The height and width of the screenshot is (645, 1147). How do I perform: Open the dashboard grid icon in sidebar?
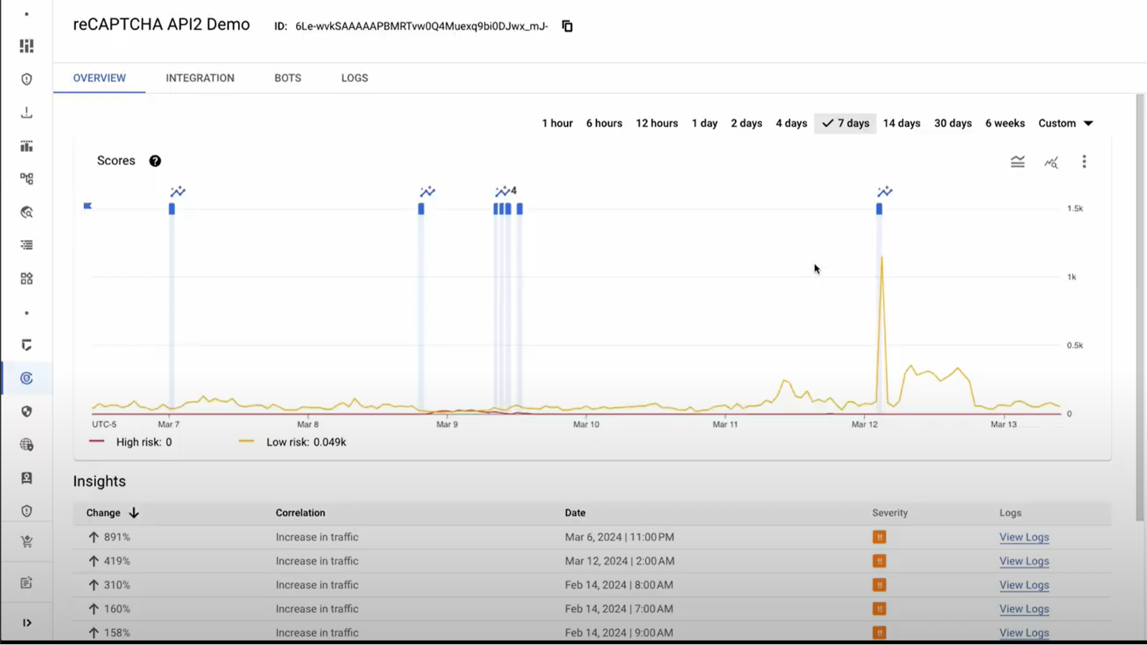(27, 46)
